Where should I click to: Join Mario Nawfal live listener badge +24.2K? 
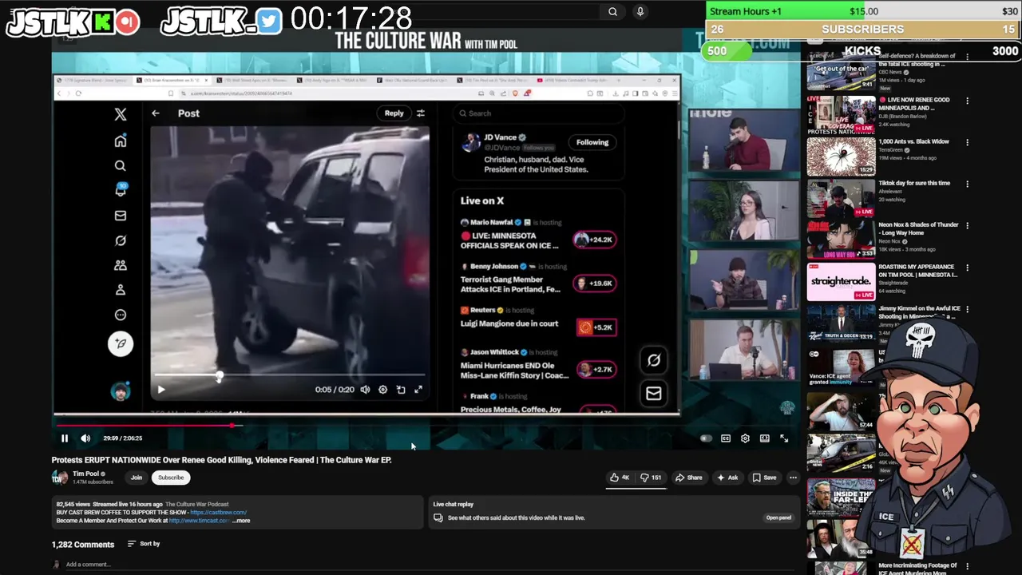point(595,240)
